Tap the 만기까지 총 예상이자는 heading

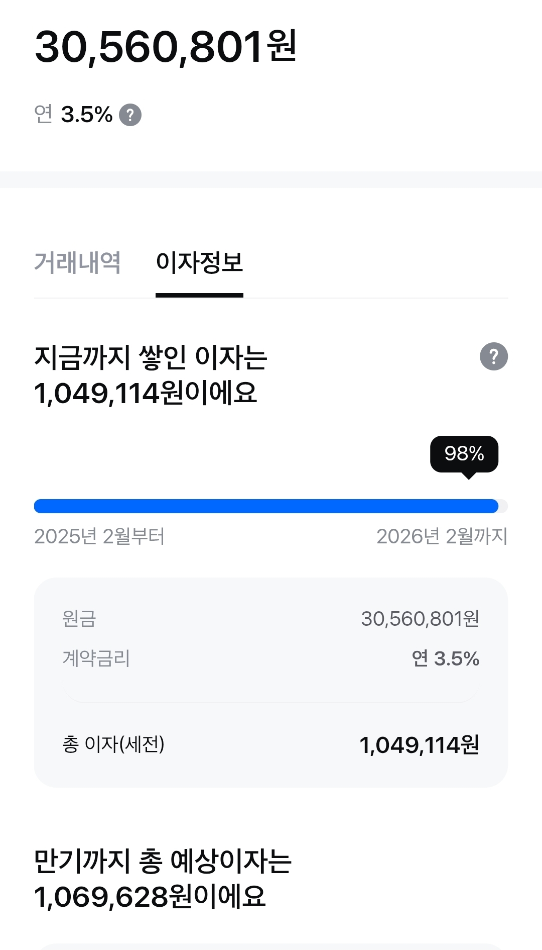163,861
